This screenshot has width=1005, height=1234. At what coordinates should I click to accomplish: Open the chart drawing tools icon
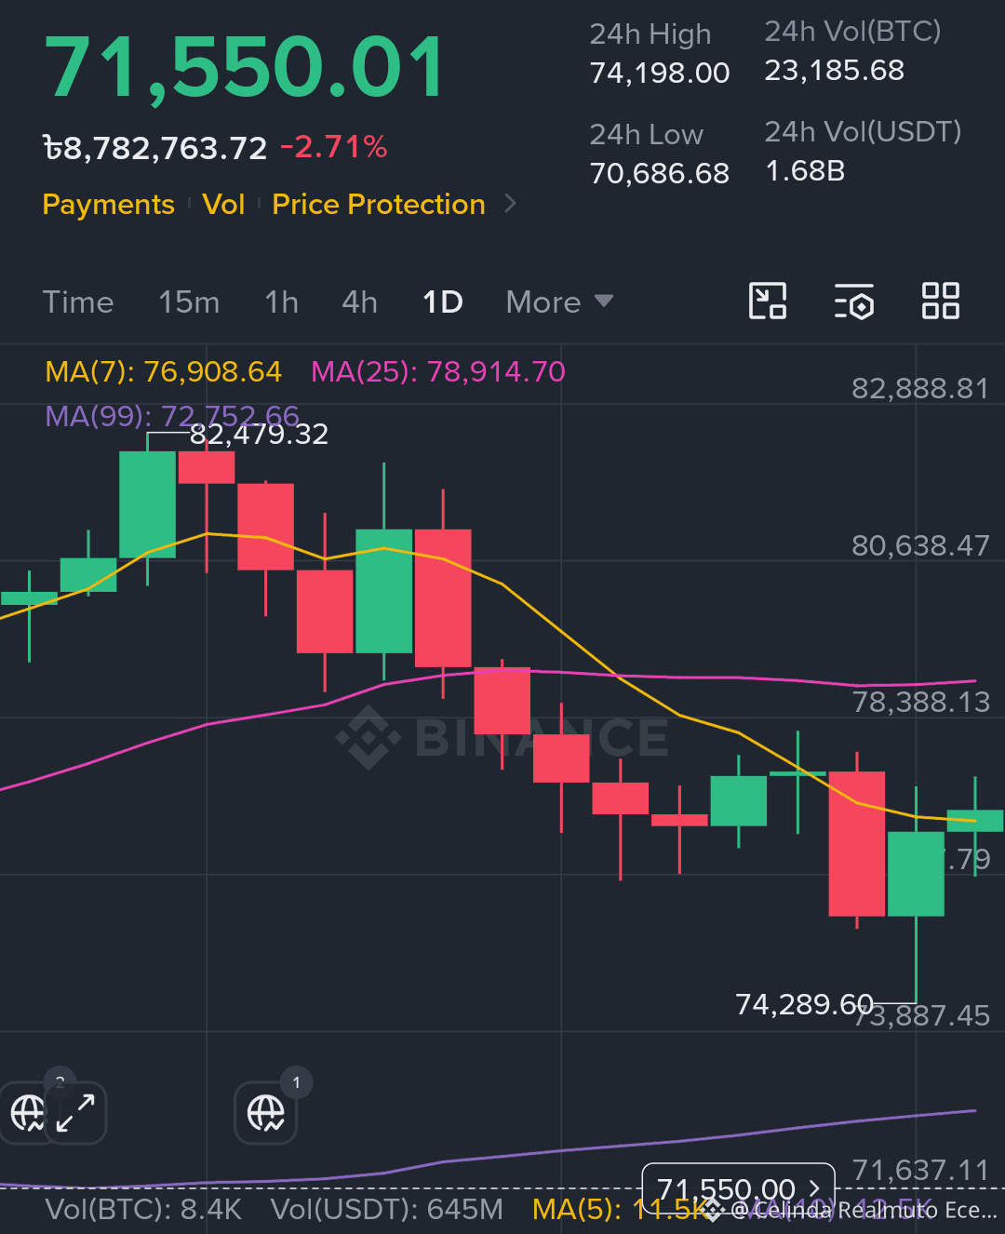[x=768, y=301]
